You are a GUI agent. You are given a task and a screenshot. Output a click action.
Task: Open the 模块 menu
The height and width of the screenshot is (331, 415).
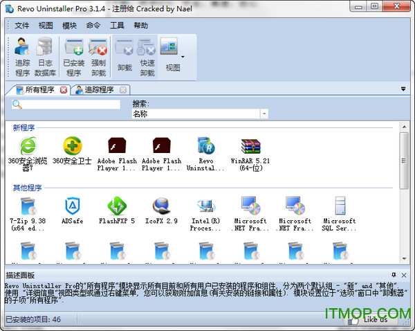pyautogui.click(x=69, y=26)
